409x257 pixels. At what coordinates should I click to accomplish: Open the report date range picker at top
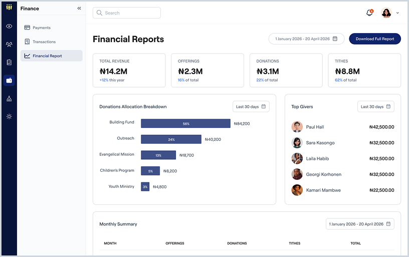[306, 39]
